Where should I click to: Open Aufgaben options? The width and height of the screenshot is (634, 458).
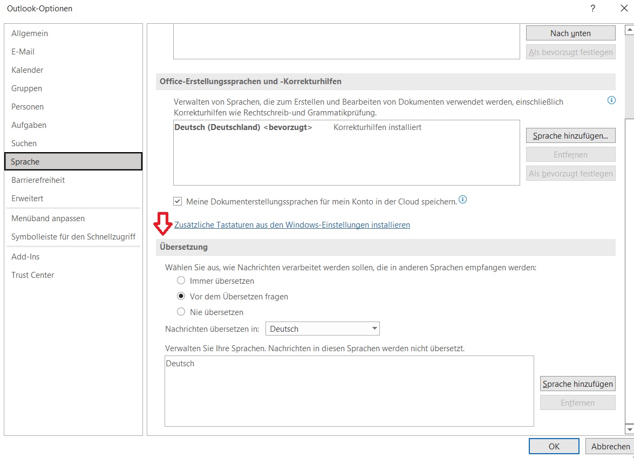click(x=73, y=125)
